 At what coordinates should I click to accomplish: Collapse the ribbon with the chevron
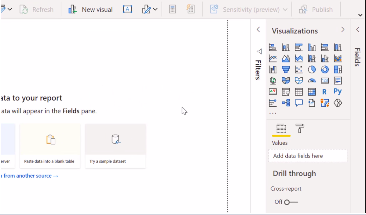pyautogui.click(x=360, y=15)
